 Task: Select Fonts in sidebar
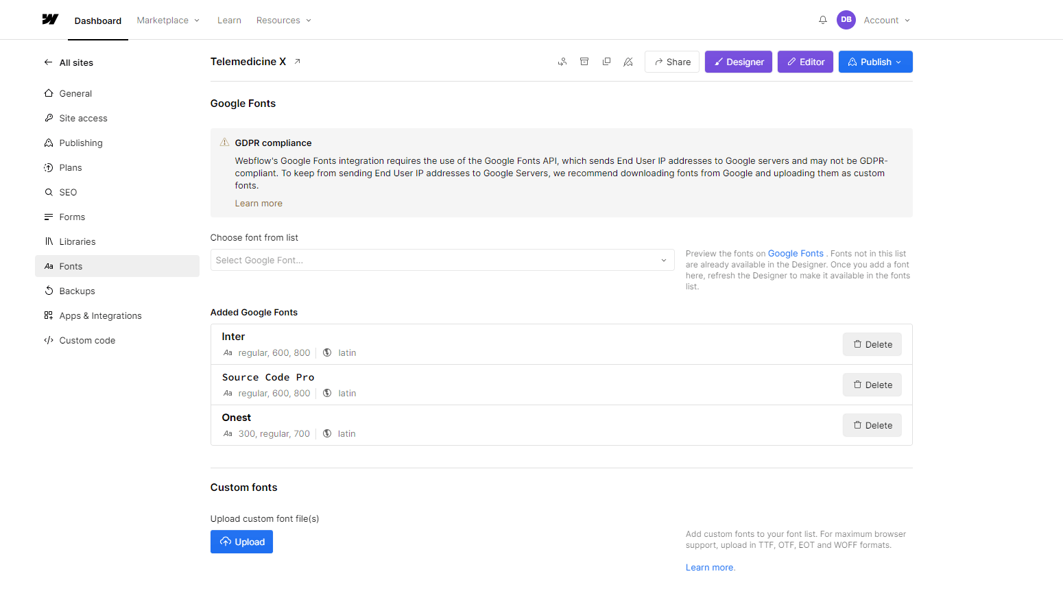click(x=117, y=266)
